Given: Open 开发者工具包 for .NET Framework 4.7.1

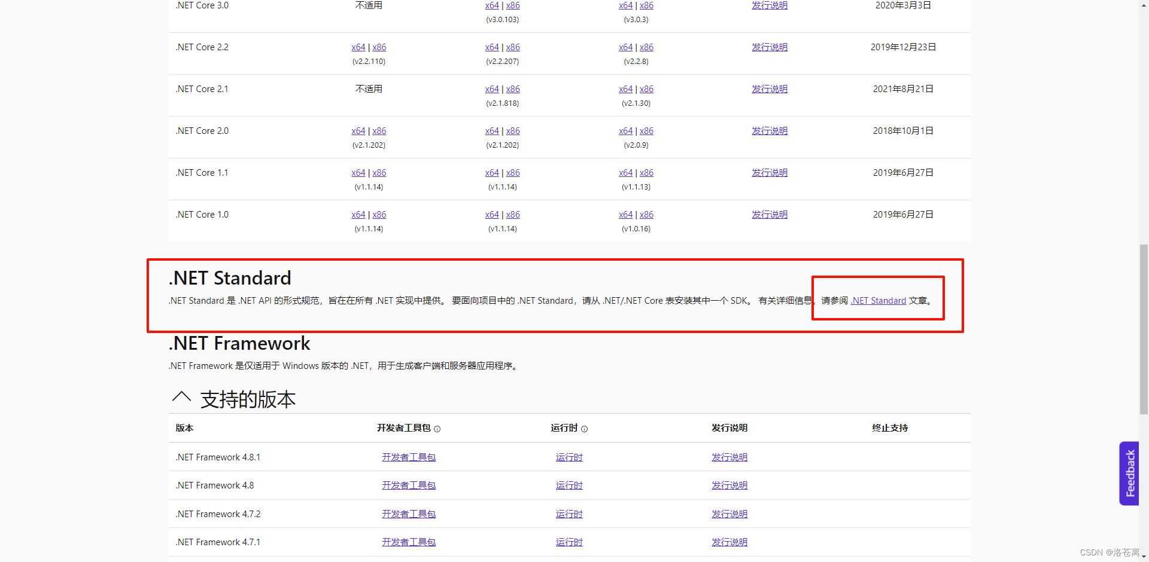Looking at the screenshot, I should [409, 542].
